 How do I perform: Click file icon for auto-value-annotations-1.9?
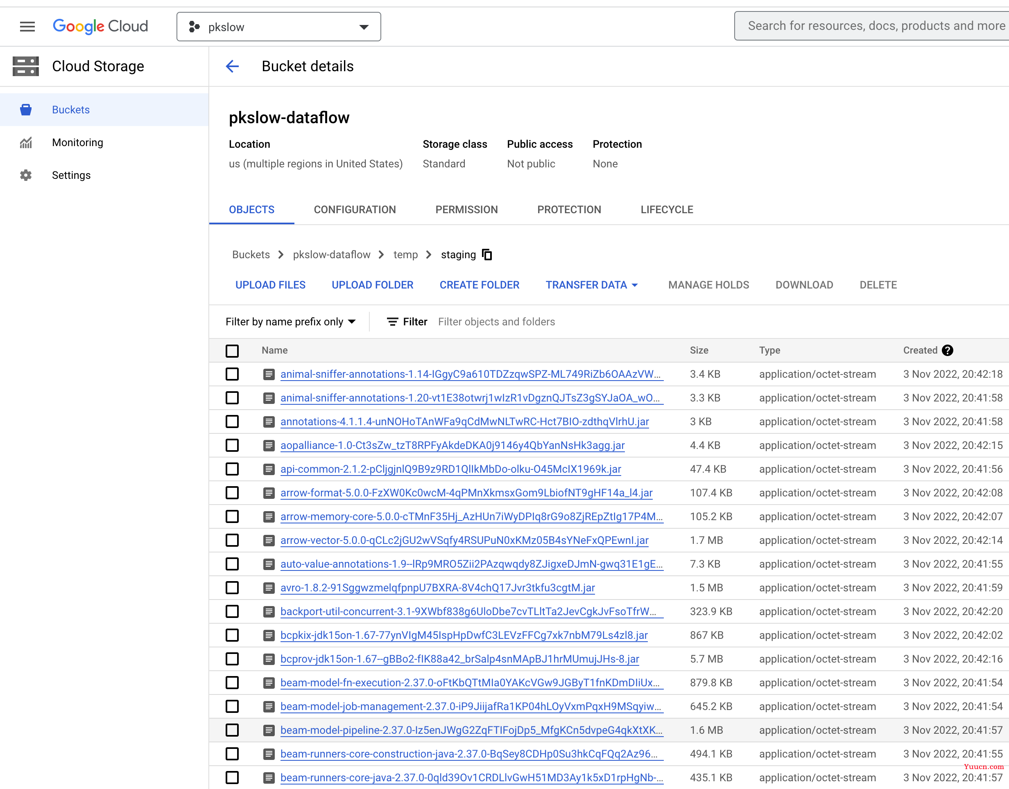point(269,564)
